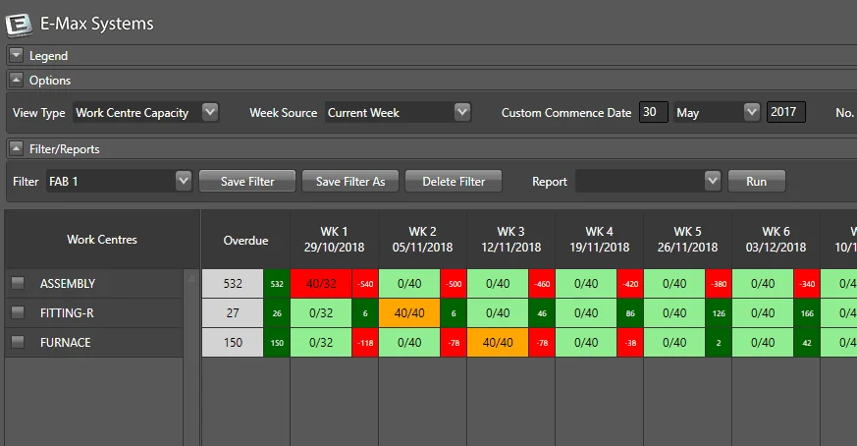This screenshot has width=857, height=446.
Task: Click the WK 1 29/10/2018 header
Action: 334,240
